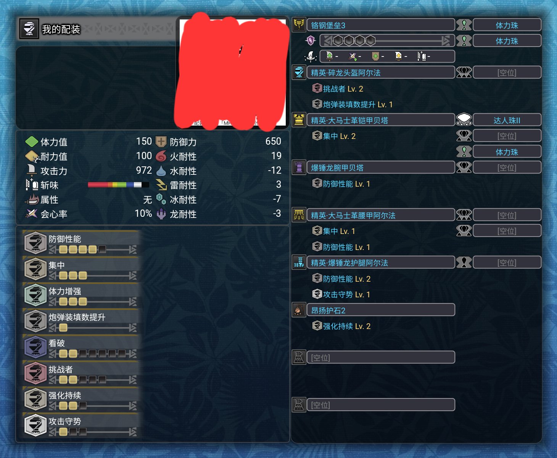The width and height of the screenshot is (557, 458).
Task: Click the first empty specialized tool slot
Action: click(x=381, y=357)
